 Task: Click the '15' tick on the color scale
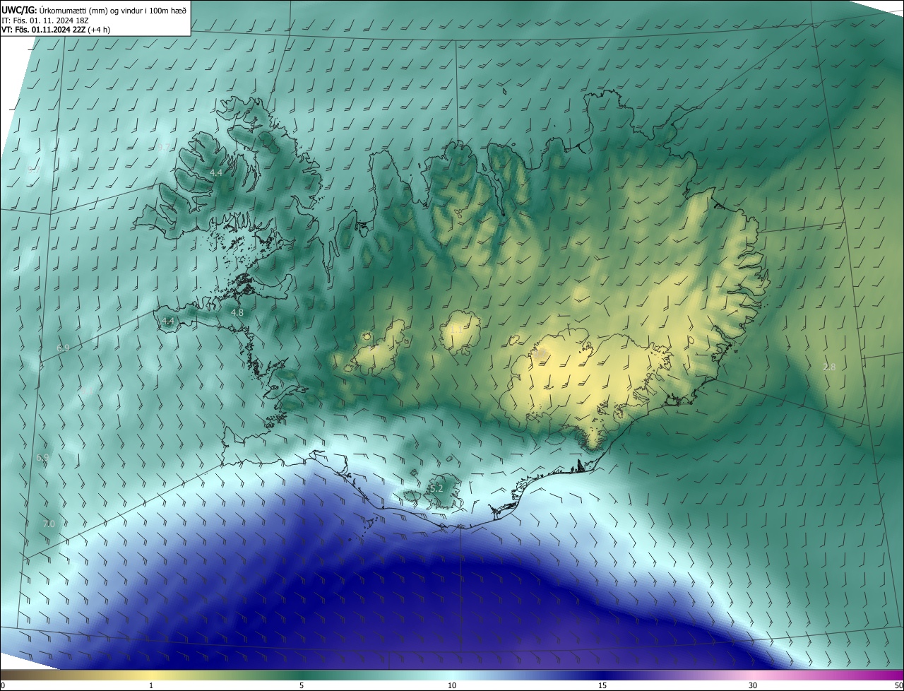(602, 685)
